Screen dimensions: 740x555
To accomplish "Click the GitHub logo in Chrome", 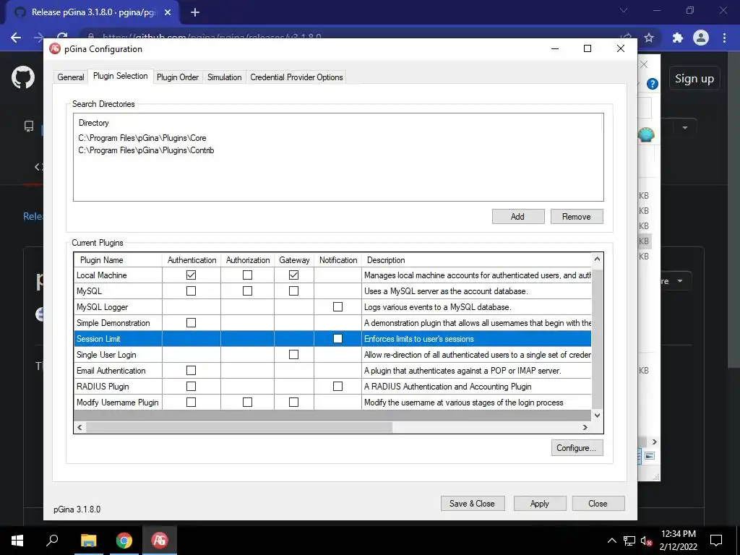I will click(x=22, y=77).
